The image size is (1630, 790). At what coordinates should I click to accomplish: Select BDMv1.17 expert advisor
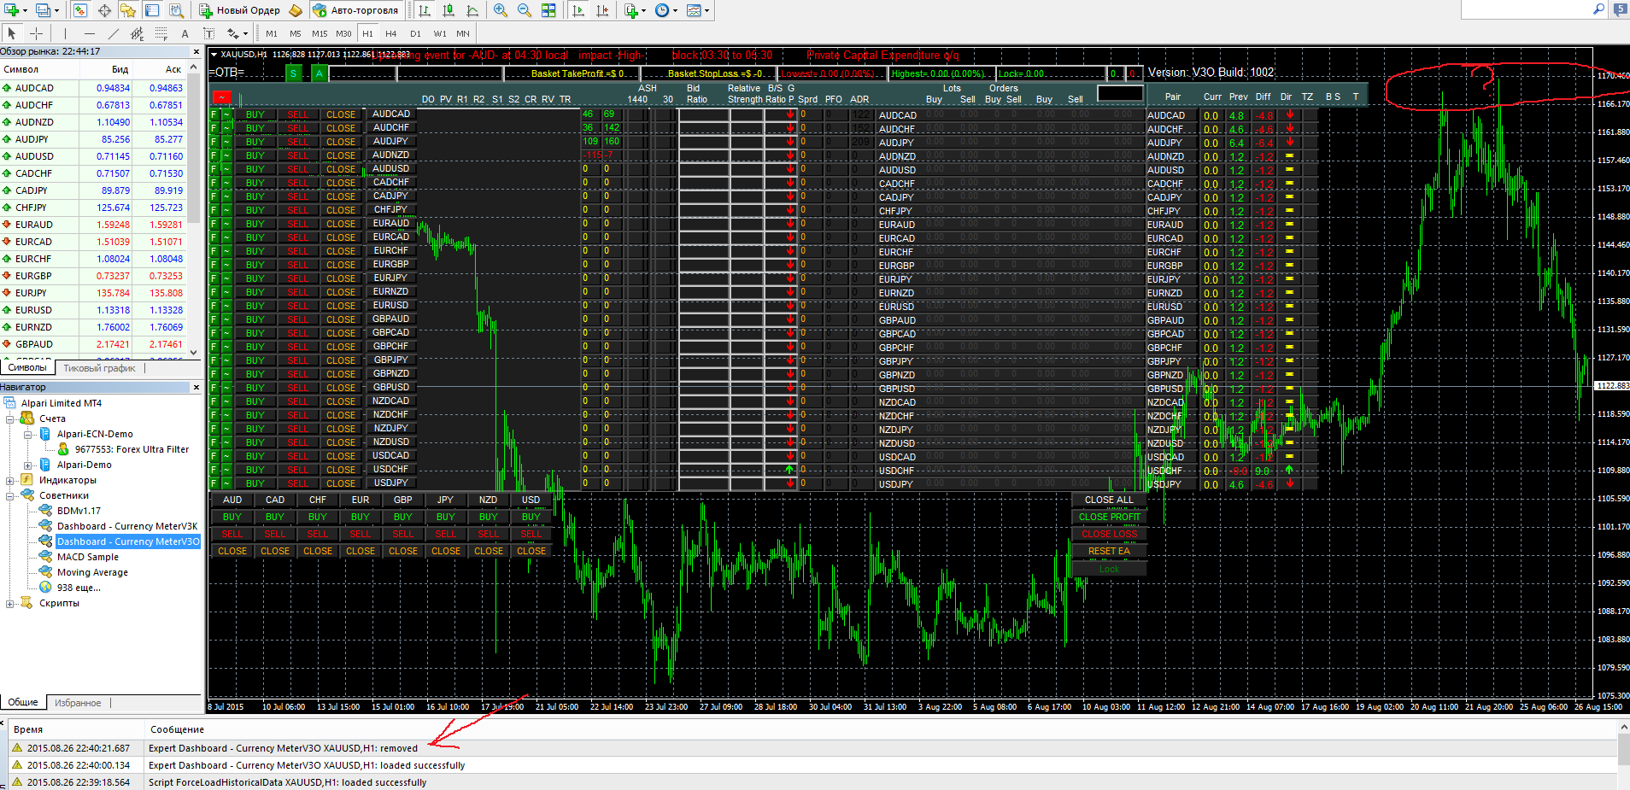point(79,511)
